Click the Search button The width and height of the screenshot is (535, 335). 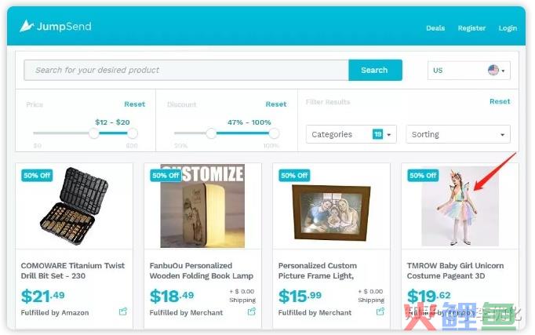tap(375, 70)
